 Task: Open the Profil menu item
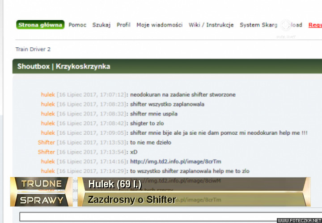pos(123,25)
